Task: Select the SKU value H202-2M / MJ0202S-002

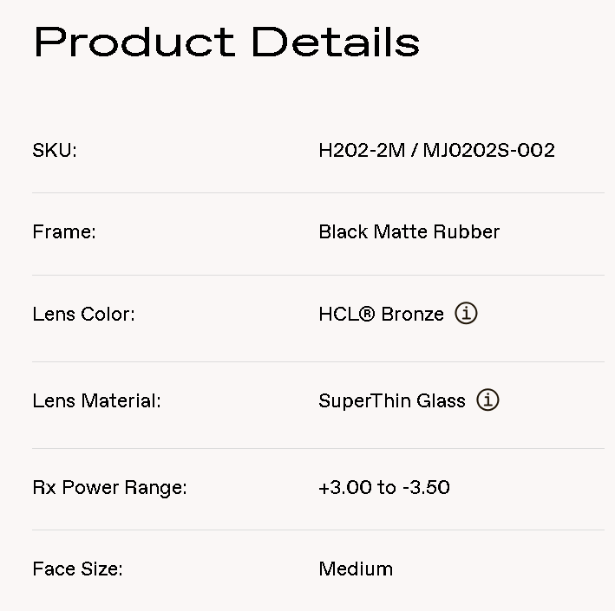Action: 436,150
